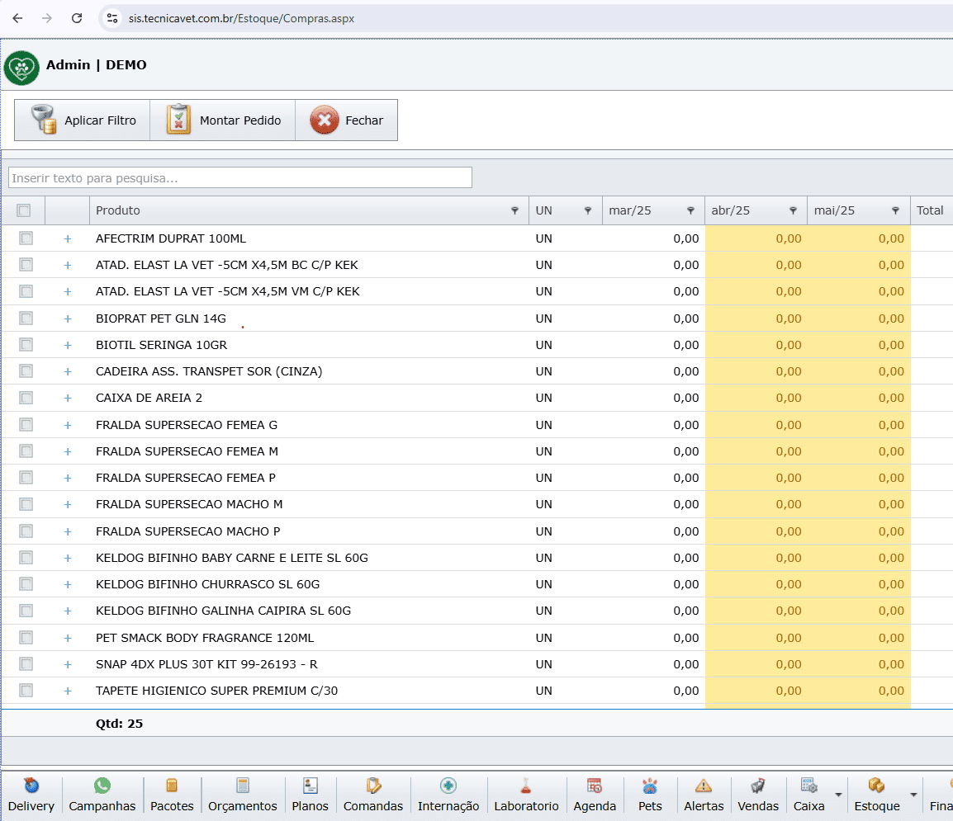Click the Aplicar Filtro funnel icon
Screen dimensions: 953x821
tap(43, 120)
